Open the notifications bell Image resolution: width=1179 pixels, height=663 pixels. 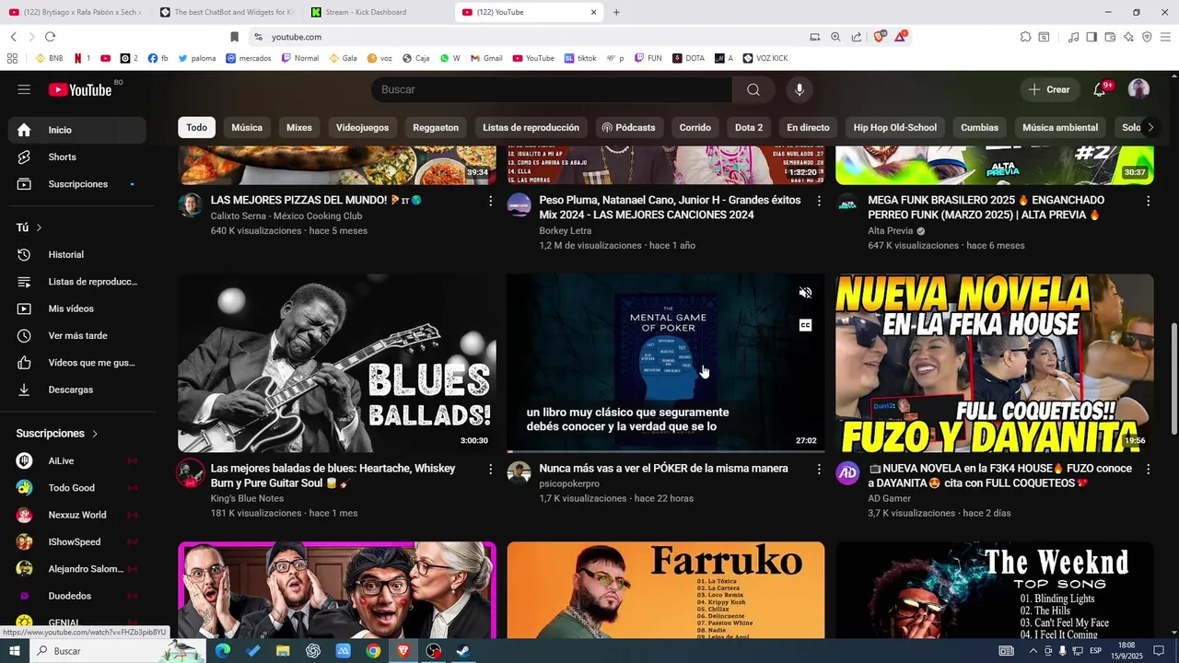pos(1099,89)
